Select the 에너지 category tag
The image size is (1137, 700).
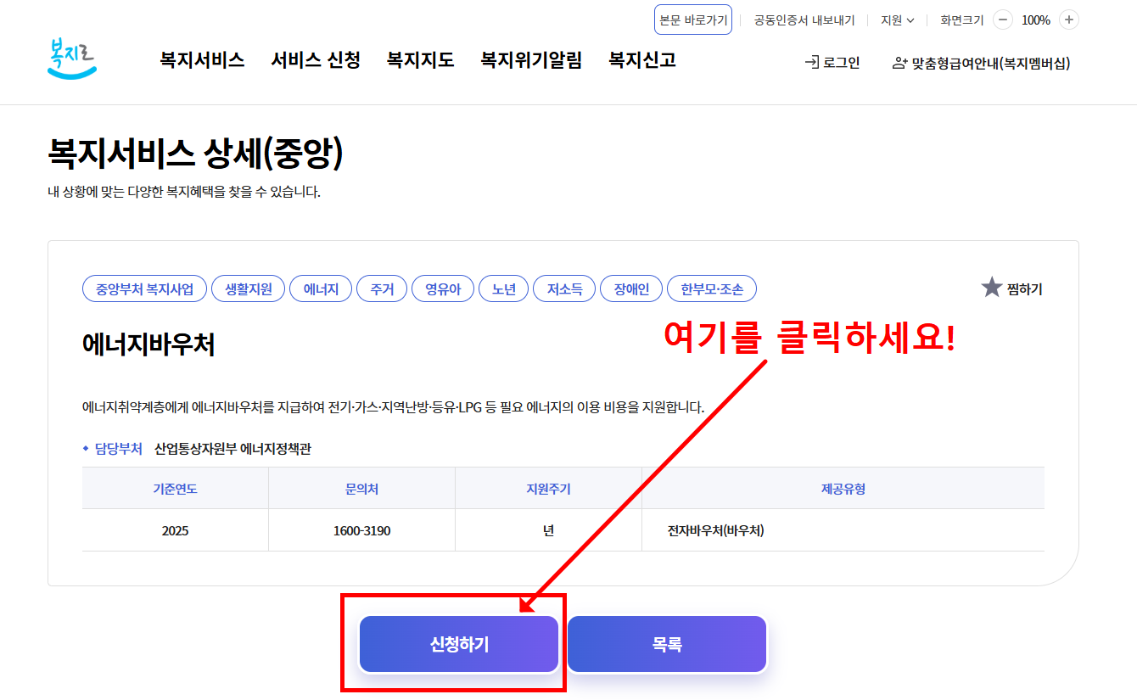(320, 288)
